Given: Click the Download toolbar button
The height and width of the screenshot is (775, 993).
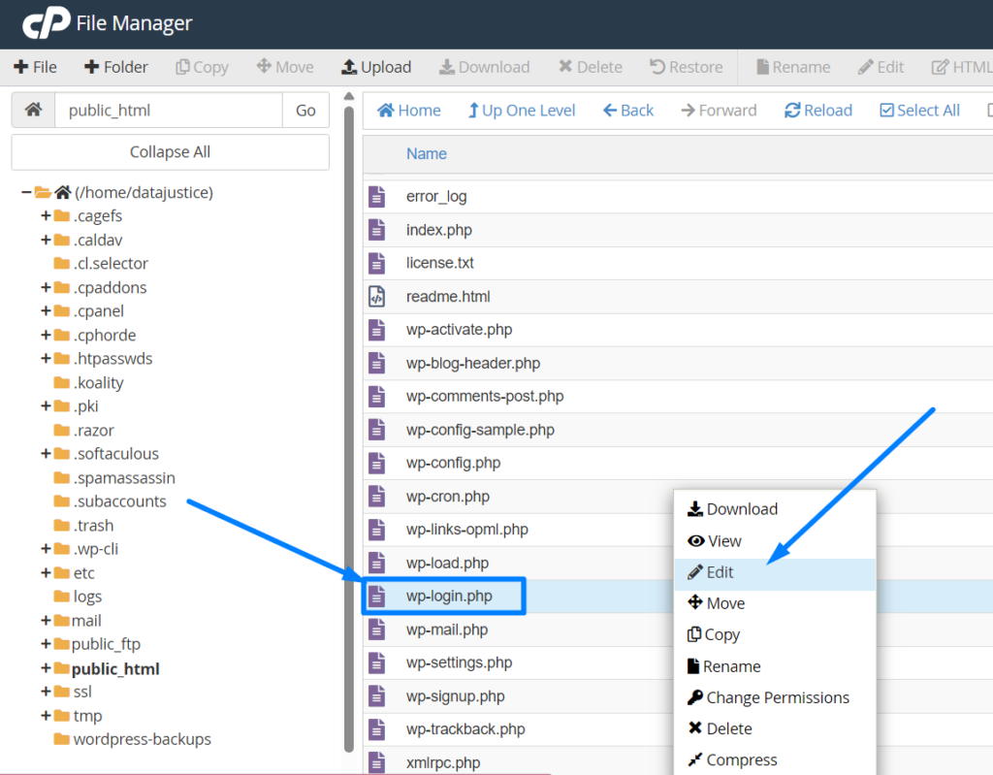Looking at the screenshot, I should pos(485,67).
